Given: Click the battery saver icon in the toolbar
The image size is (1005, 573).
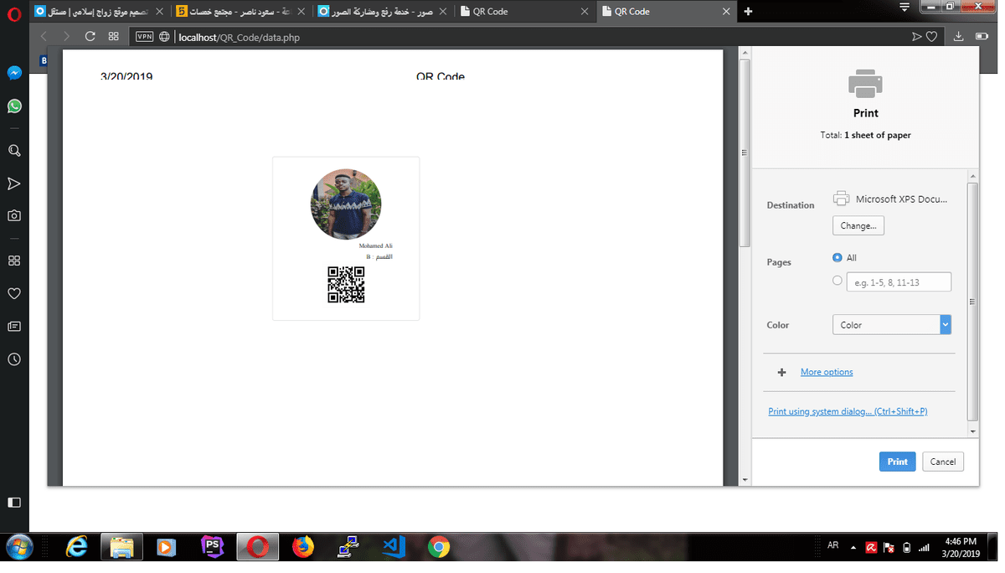Looking at the screenshot, I should click(982, 37).
